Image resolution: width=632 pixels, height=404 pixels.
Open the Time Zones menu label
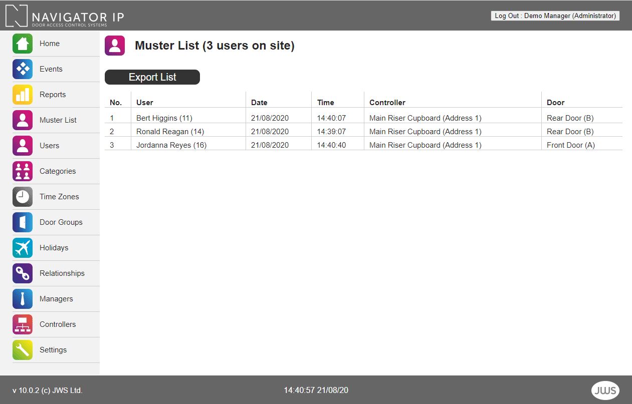point(59,197)
